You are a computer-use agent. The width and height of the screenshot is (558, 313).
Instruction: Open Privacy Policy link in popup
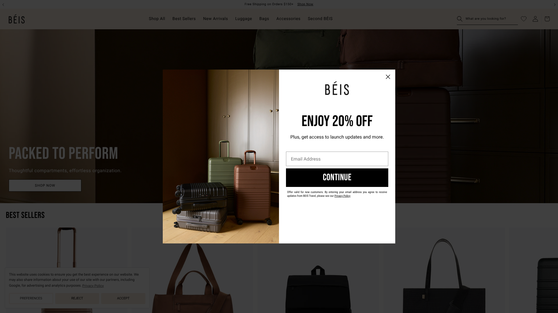coord(342,196)
